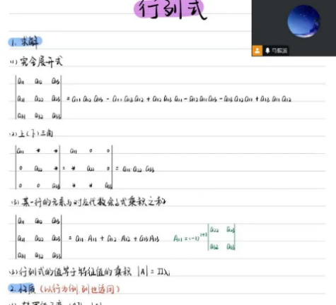Click the six-term full expansion formula

click(179, 99)
